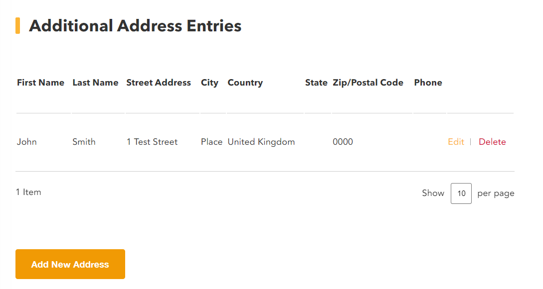Select the first name cell John

(26, 142)
